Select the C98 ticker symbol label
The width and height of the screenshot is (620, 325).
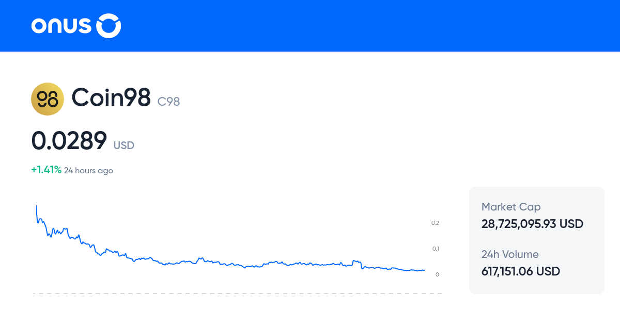pyautogui.click(x=168, y=102)
